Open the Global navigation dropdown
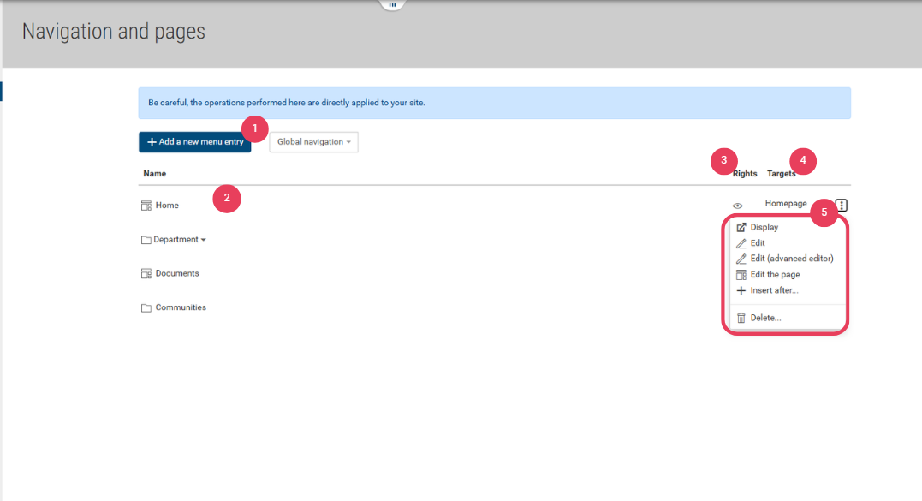The height and width of the screenshot is (501, 922). (313, 142)
